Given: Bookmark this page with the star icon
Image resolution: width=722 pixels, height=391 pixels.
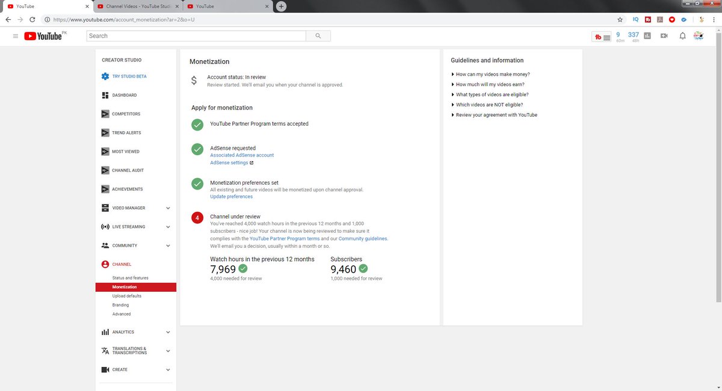Looking at the screenshot, I should click(x=620, y=19).
